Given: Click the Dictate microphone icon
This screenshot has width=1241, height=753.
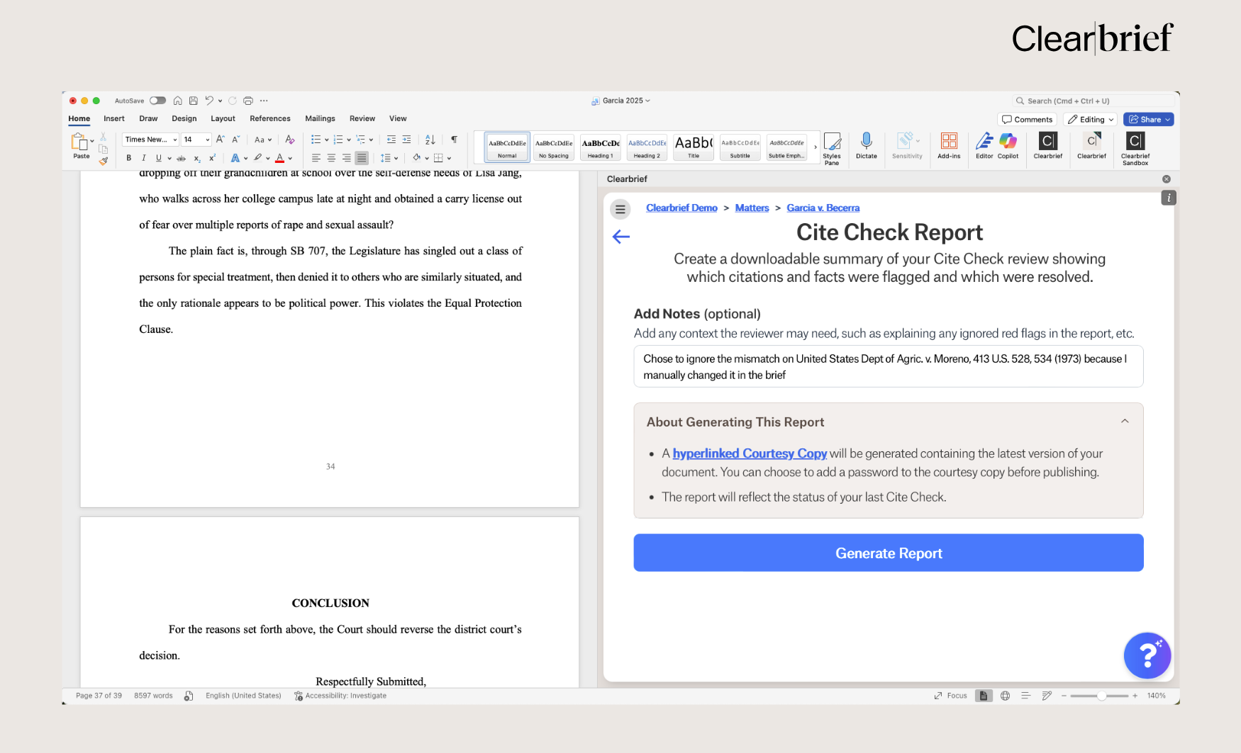Looking at the screenshot, I should point(866,142).
